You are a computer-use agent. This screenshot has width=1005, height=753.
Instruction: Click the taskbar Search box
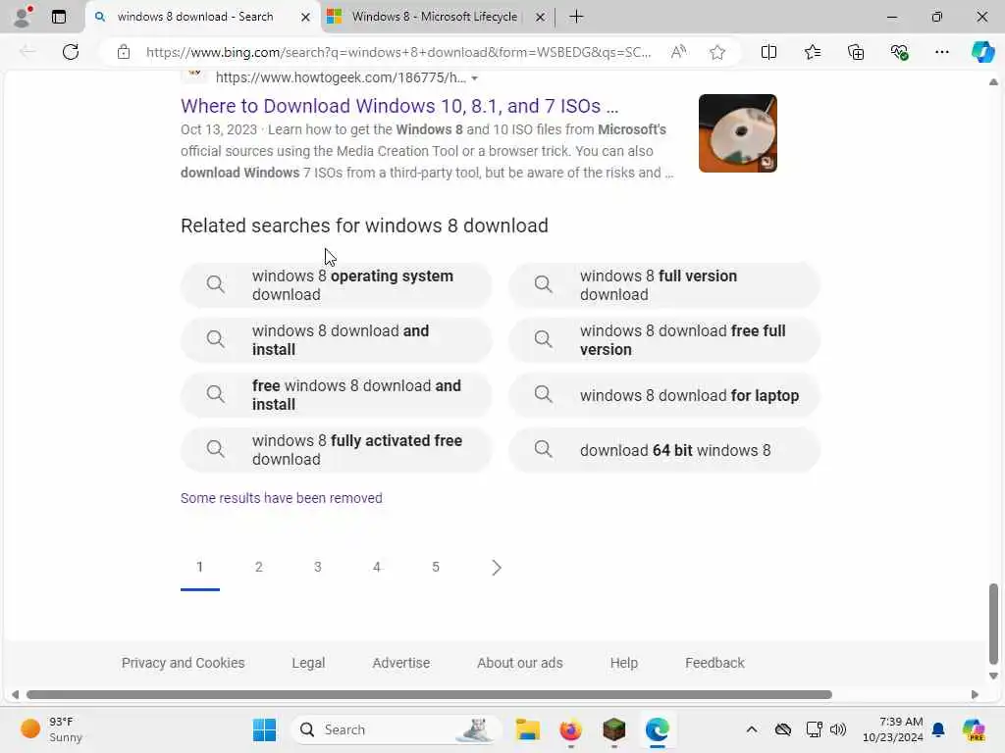click(396, 729)
